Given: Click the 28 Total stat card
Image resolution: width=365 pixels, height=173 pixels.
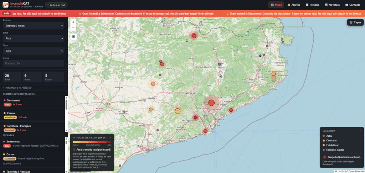Looking at the screenshot, I should (x=12, y=77).
